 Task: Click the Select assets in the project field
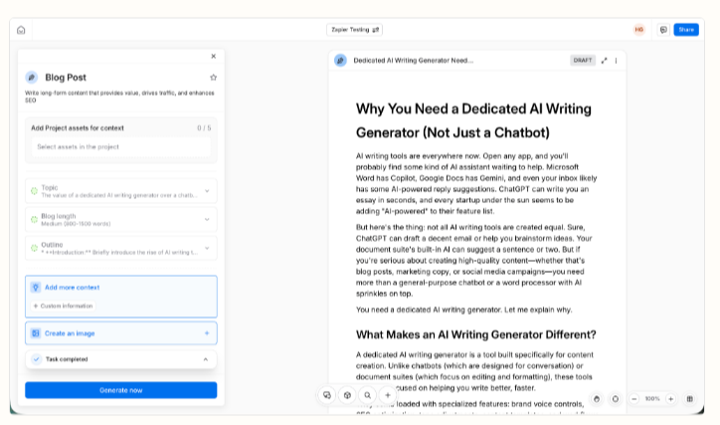click(120, 146)
